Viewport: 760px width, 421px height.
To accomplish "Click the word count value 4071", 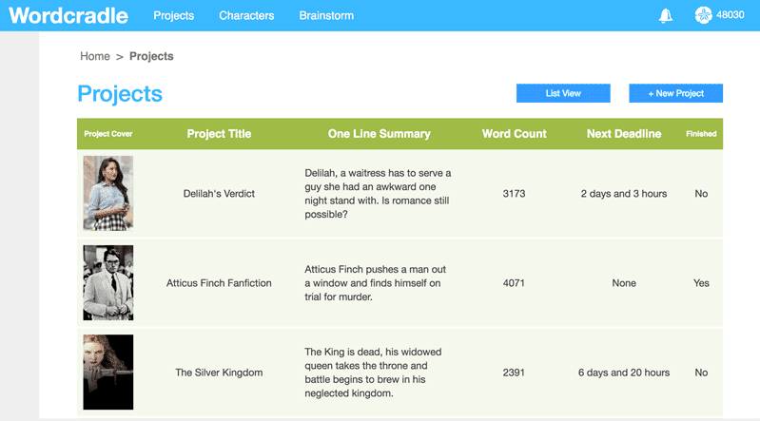I will [514, 283].
